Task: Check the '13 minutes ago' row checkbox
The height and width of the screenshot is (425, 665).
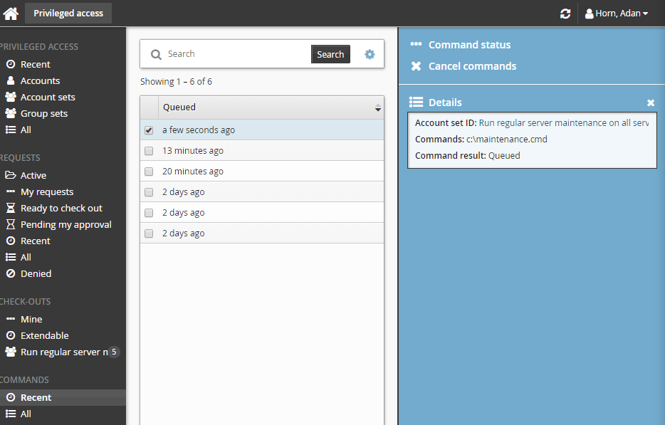Action: click(x=149, y=151)
